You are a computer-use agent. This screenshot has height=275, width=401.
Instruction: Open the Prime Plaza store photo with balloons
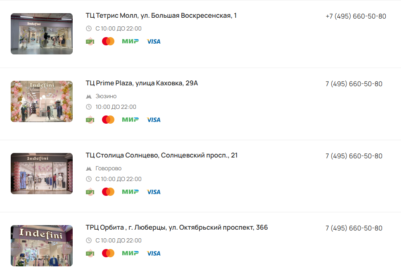pyautogui.click(x=42, y=101)
